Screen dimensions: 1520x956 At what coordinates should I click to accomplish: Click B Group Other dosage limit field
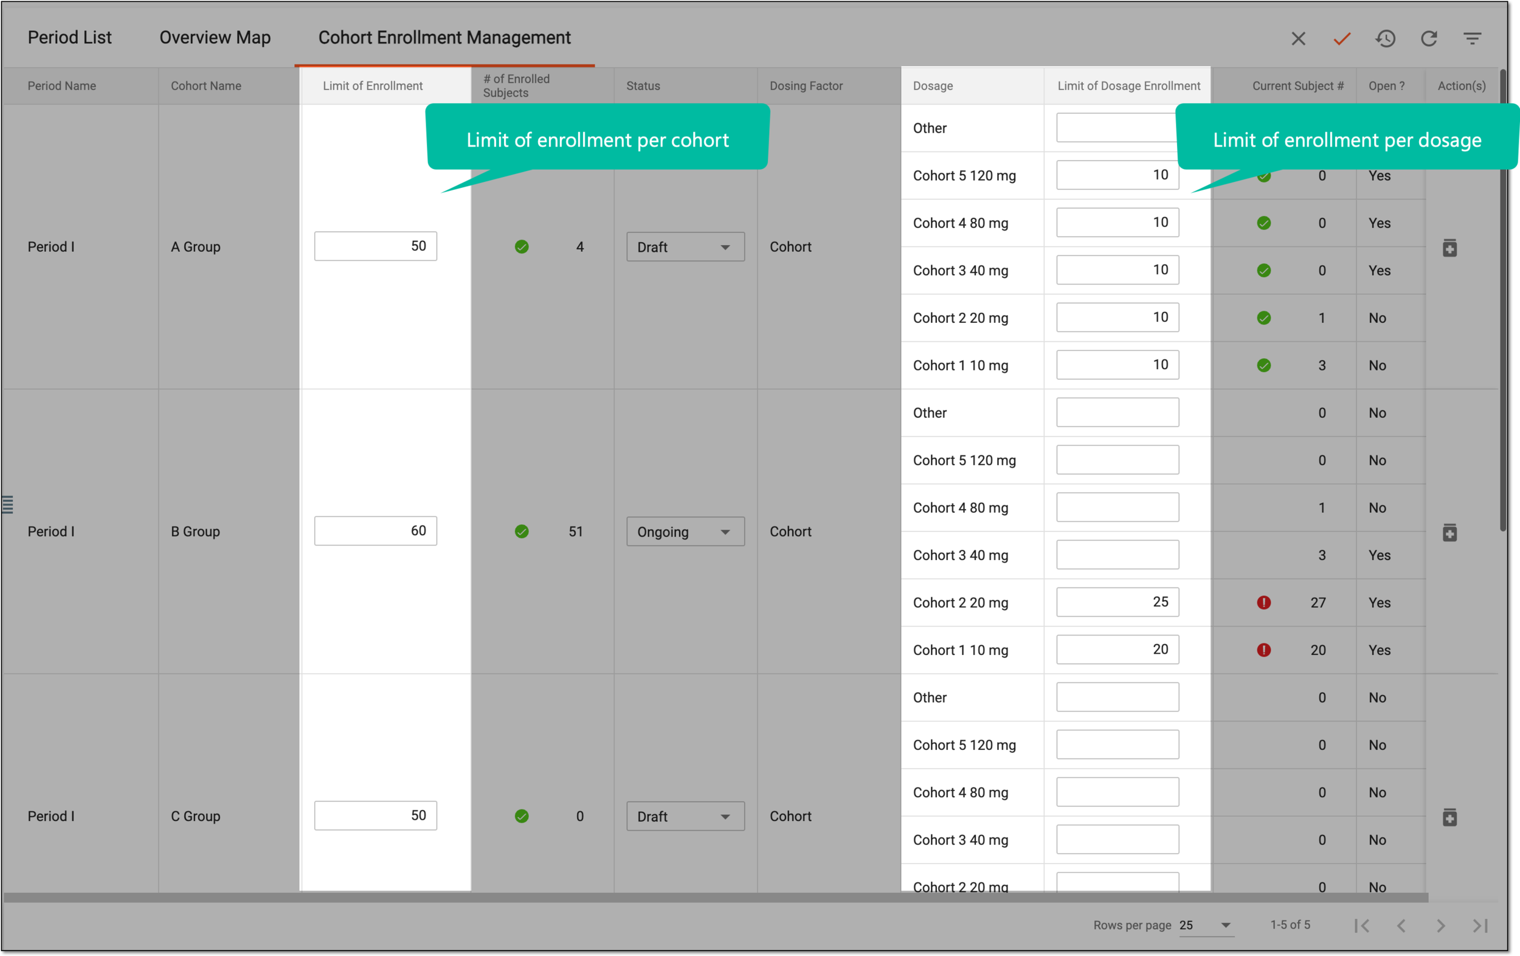point(1118,412)
